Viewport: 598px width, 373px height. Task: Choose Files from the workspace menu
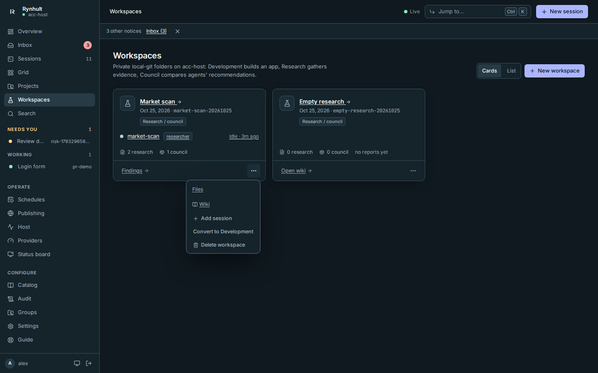198,189
